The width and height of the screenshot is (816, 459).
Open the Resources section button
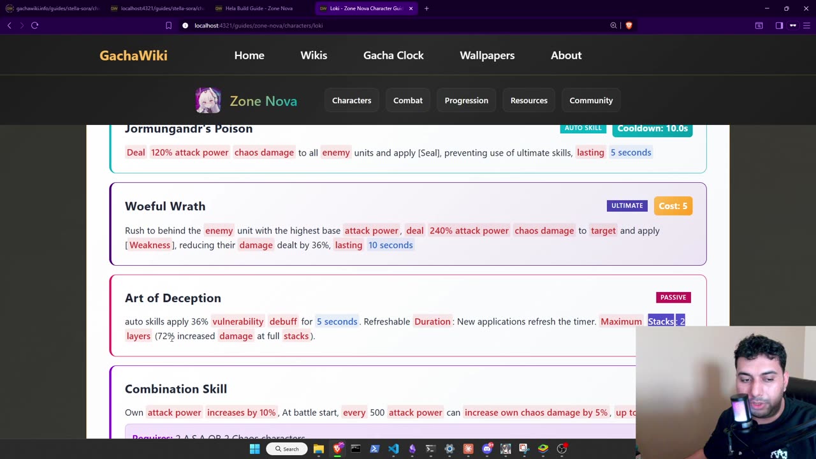pyautogui.click(x=528, y=100)
